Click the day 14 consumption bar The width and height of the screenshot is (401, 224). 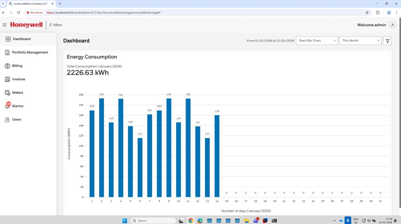[x=217, y=156]
